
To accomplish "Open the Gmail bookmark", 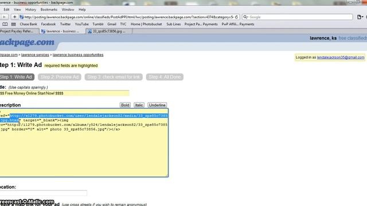I will tap(112, 24).
